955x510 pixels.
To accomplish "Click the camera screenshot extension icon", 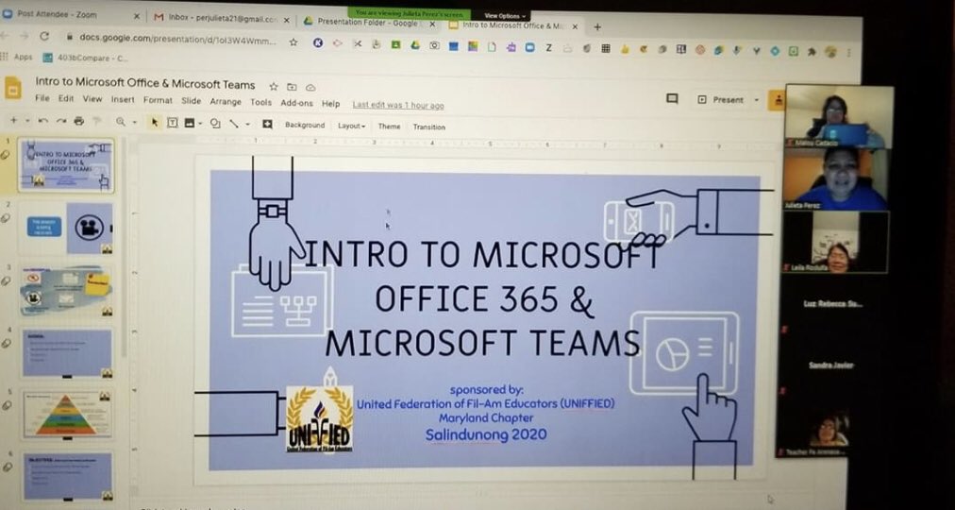I will [434, 45].
